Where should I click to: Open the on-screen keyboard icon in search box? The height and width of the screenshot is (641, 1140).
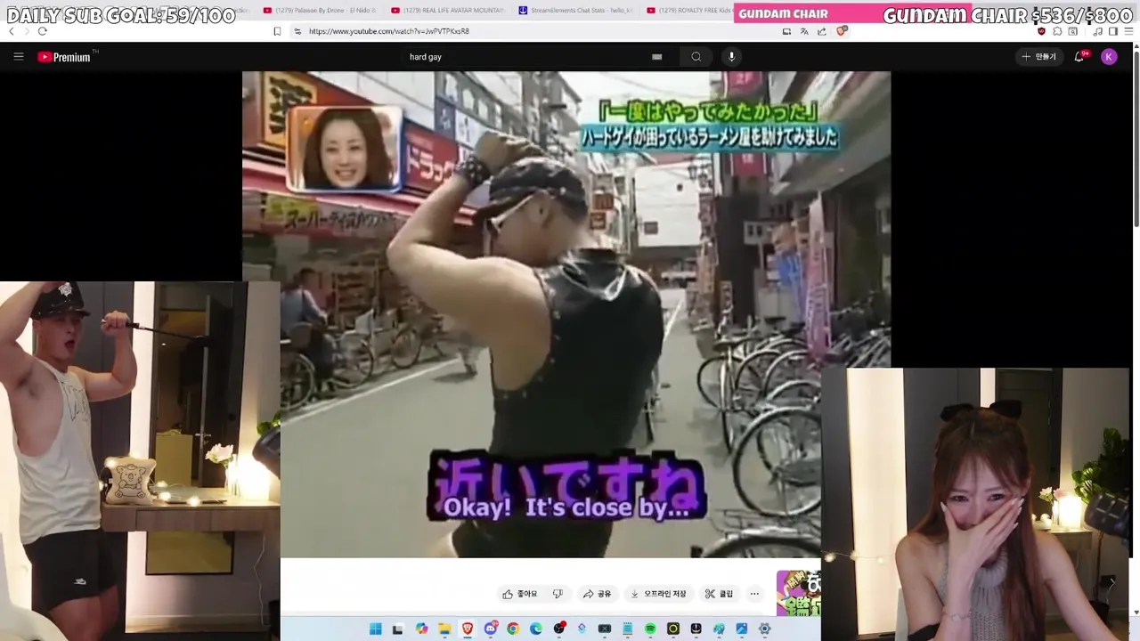coord(656,57)
